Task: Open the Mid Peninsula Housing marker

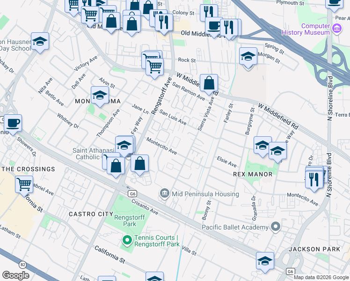Action: (165, 193)
